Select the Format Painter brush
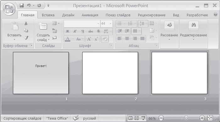Viewport: 220px width, 122px height. coord(26,38)
